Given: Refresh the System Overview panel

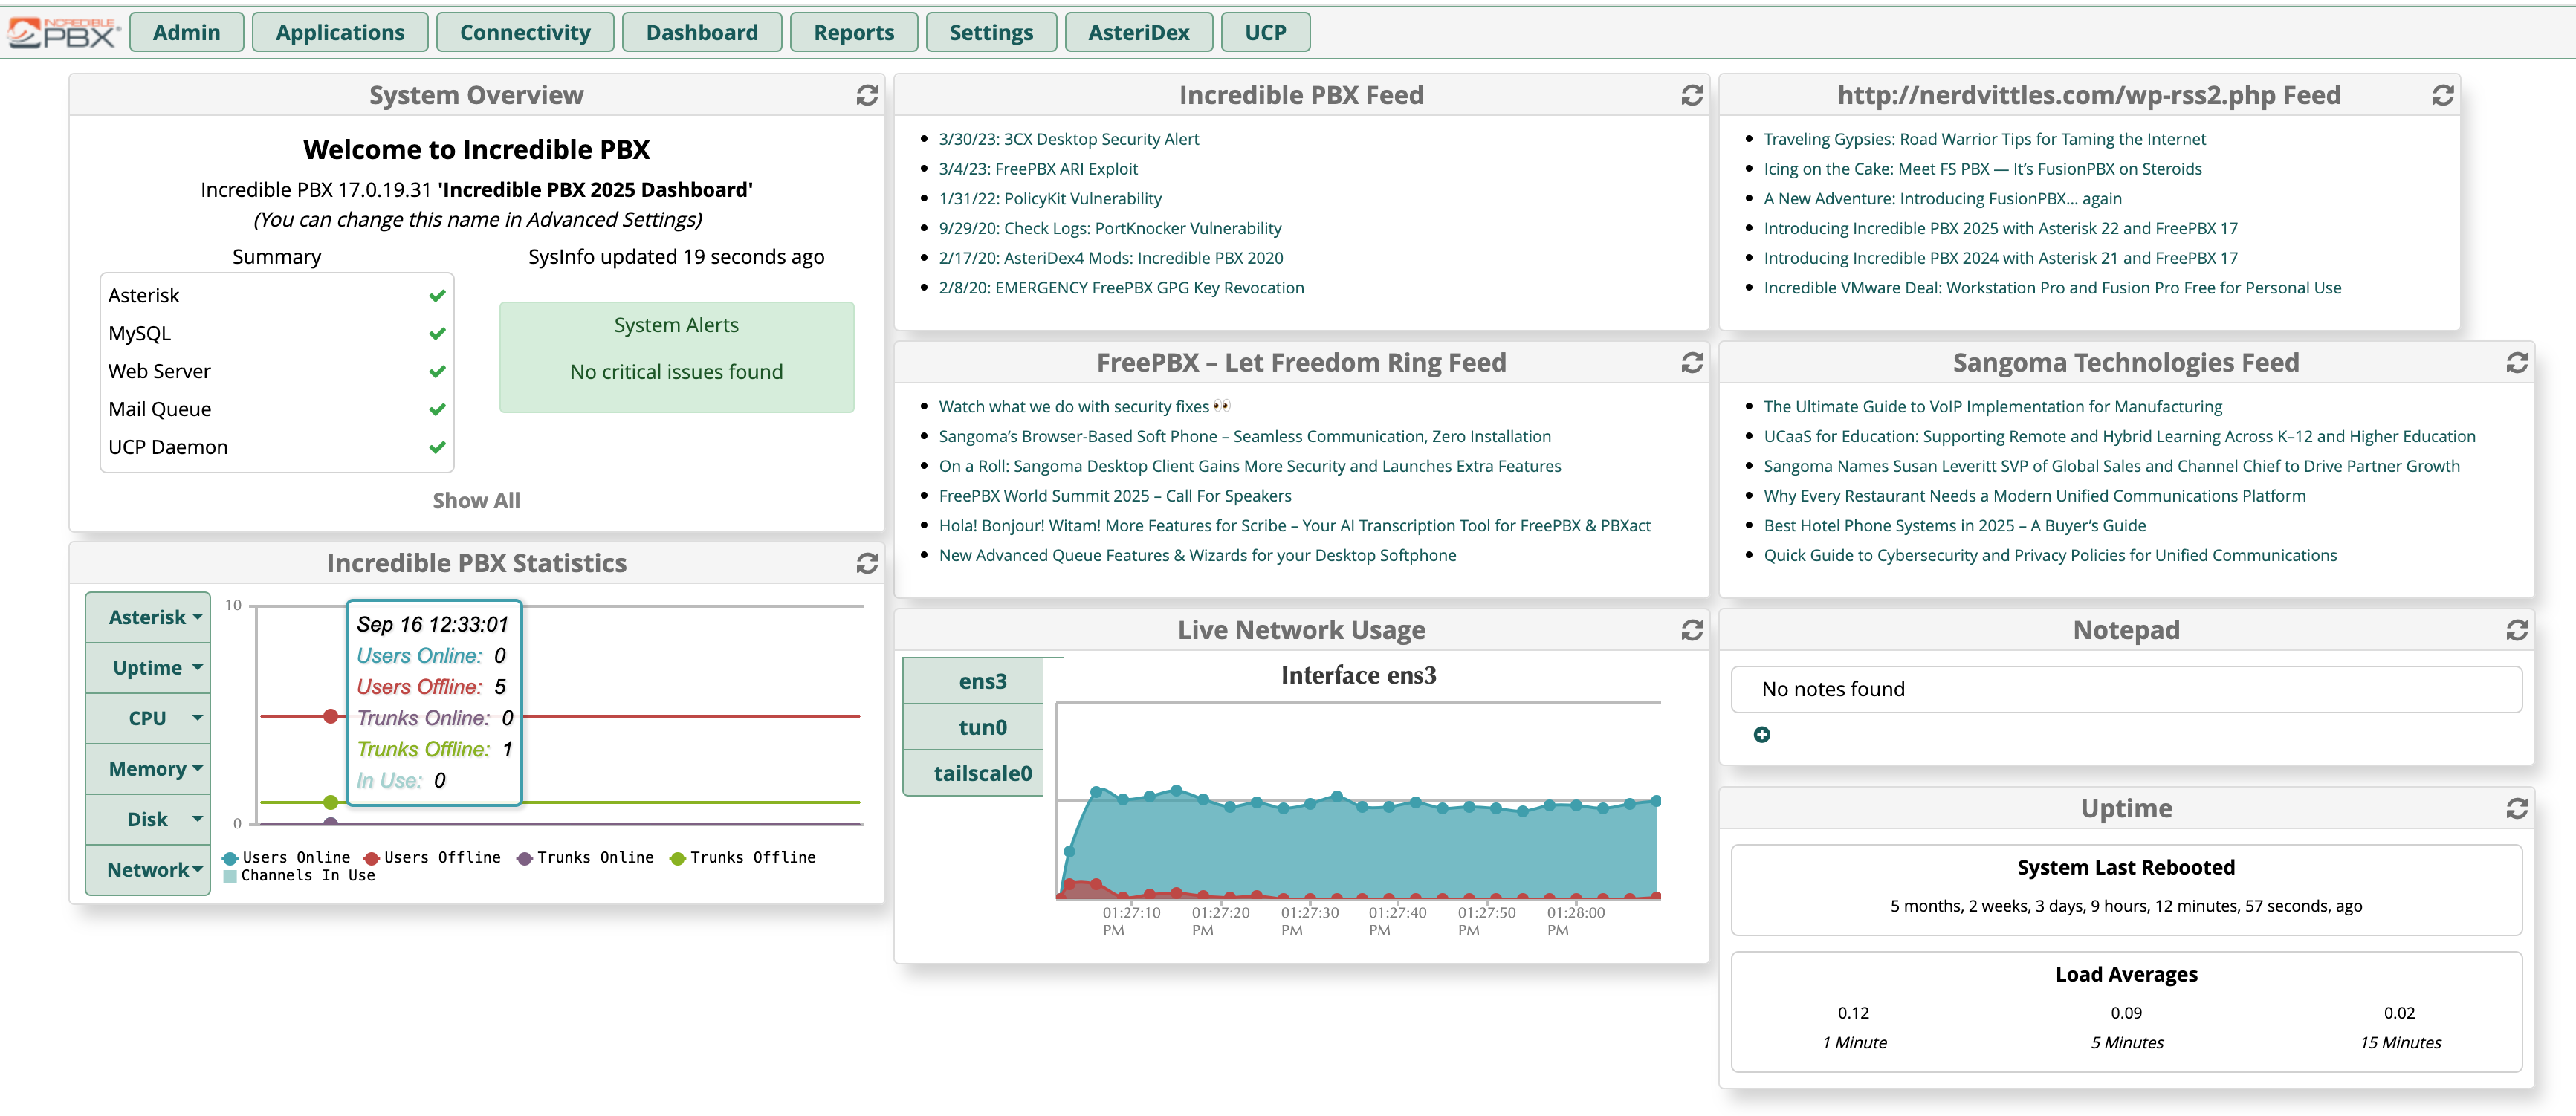Looking at the screenshot, I should 866,95.
